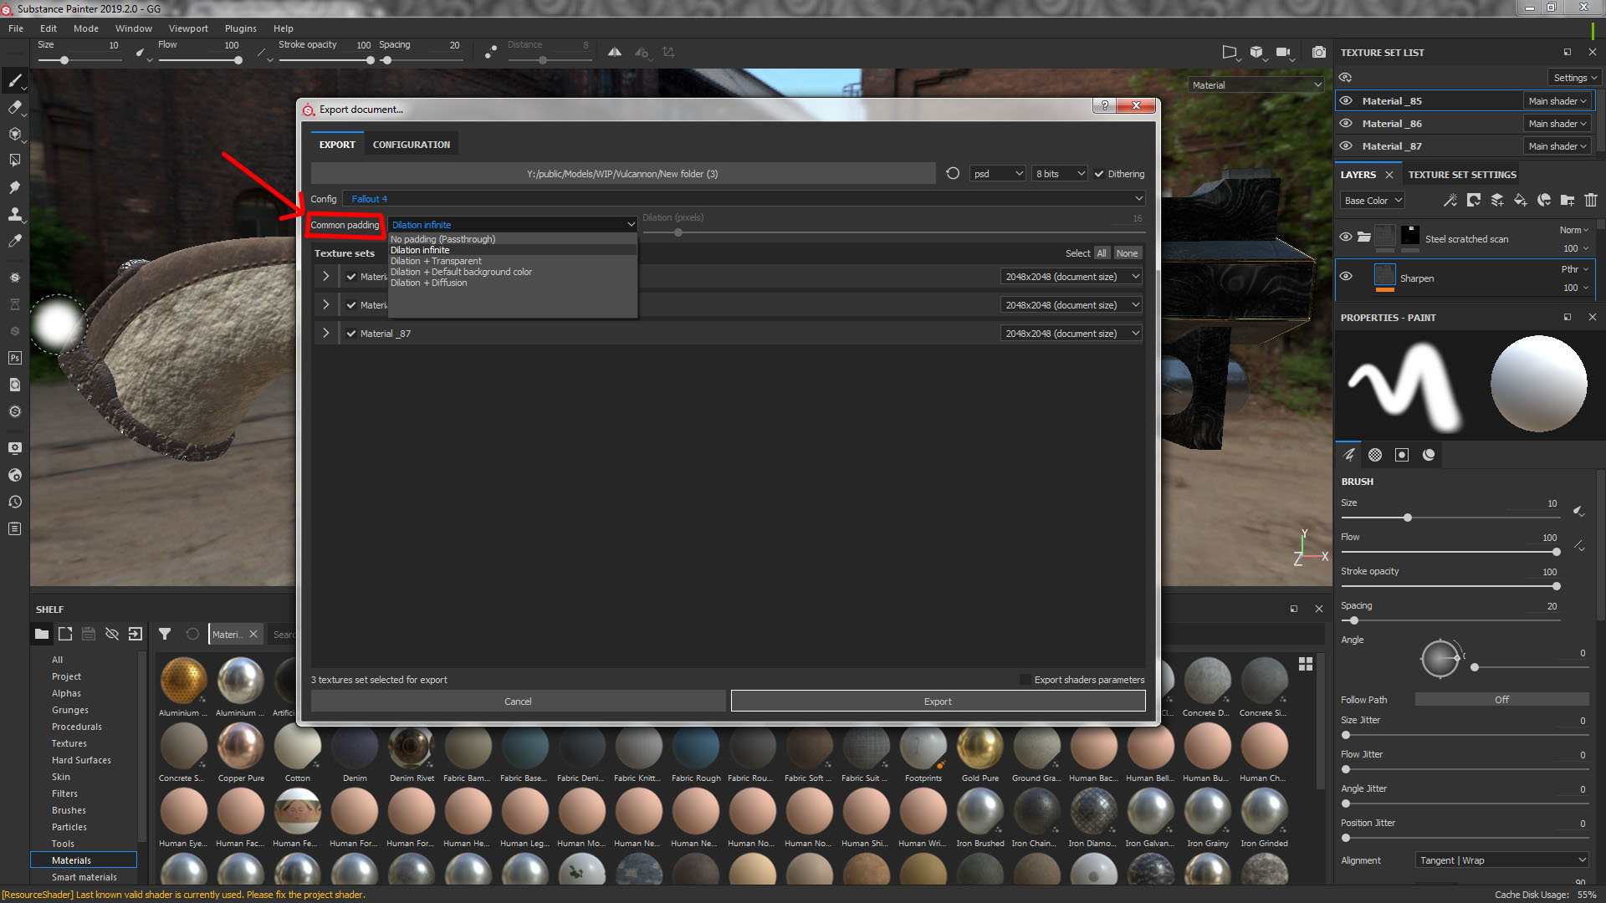Select the Smudge tool
Screen dimensions: 1606x903
14,187
